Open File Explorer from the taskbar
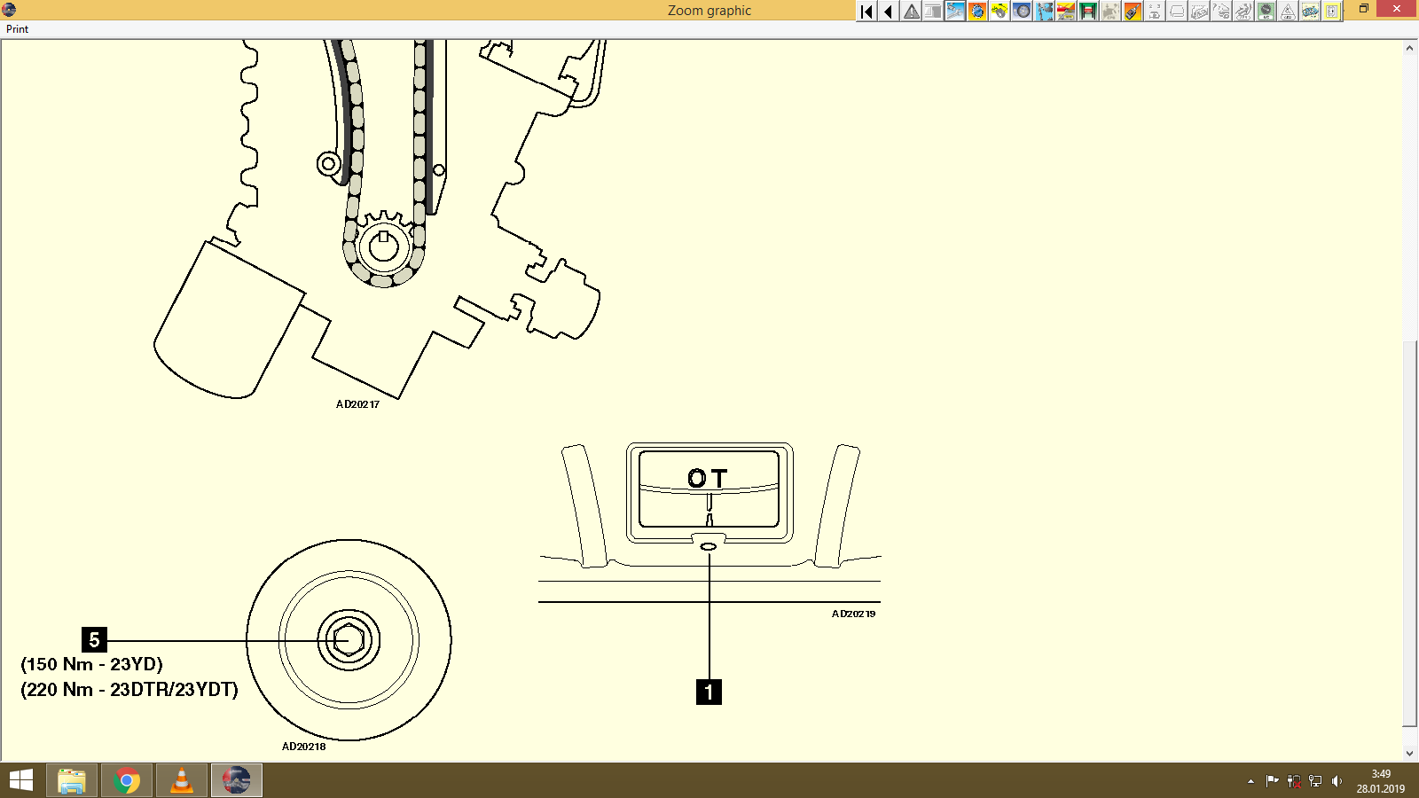 [71, 781]
